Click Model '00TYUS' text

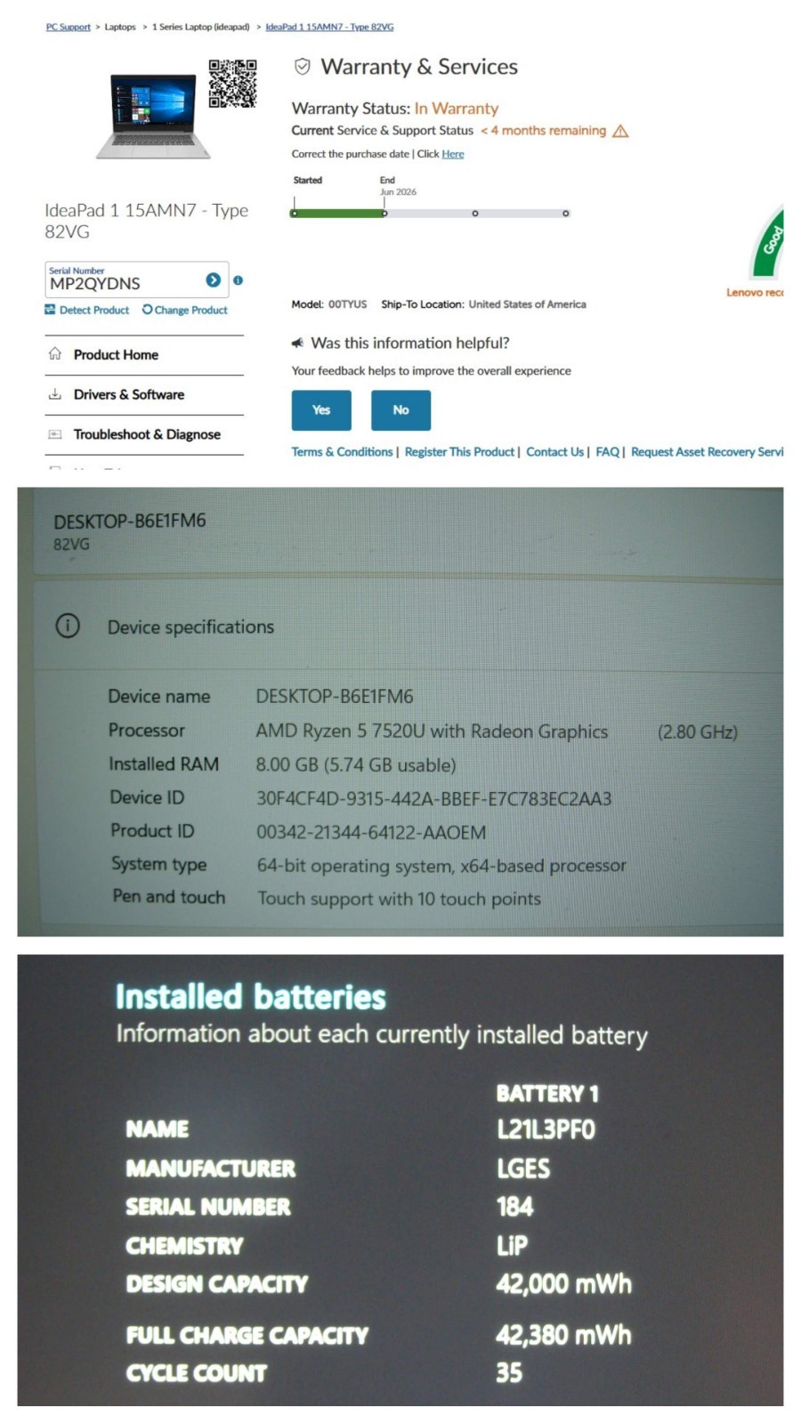347,304
